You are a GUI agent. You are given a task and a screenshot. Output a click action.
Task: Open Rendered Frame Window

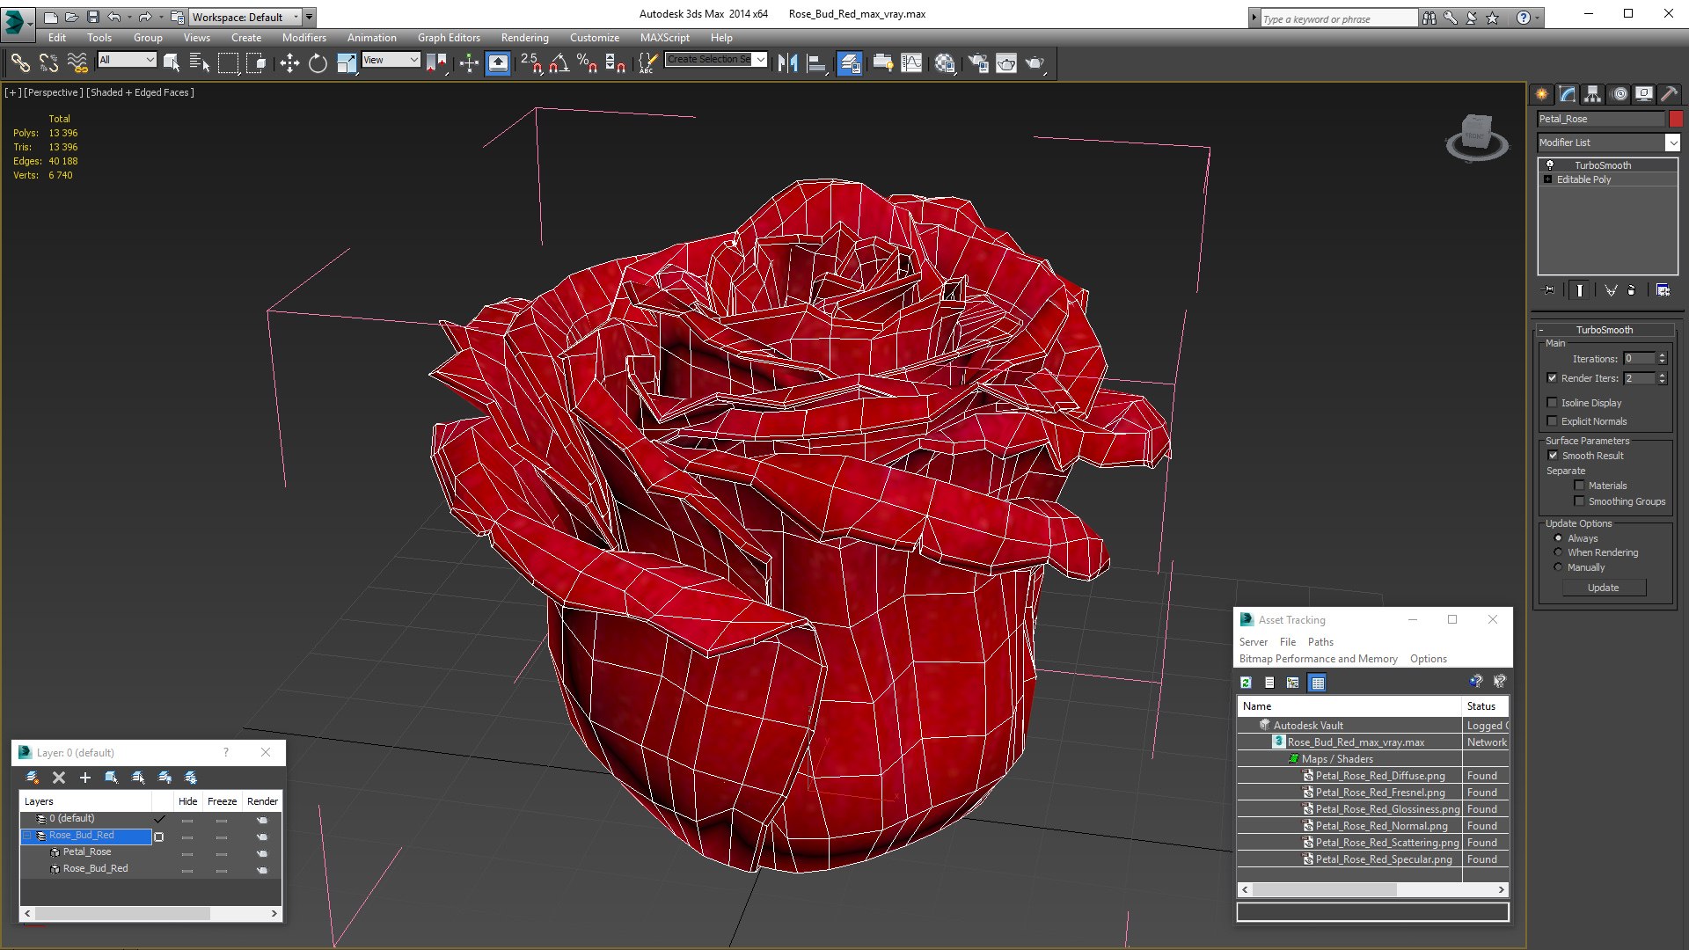[1006, 62]
